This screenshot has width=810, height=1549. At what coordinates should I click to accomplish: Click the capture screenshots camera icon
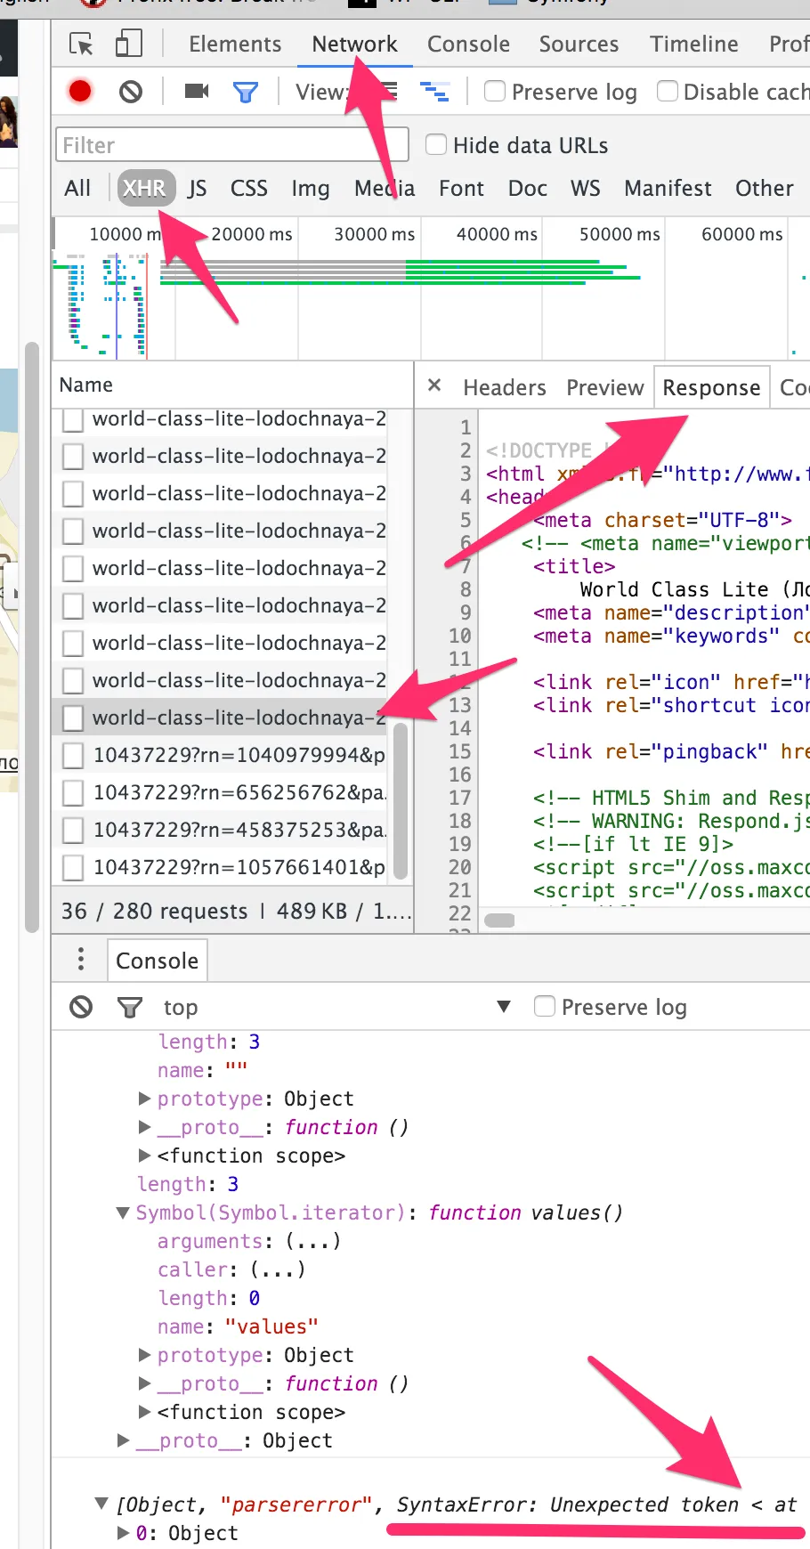pos(196,91)
